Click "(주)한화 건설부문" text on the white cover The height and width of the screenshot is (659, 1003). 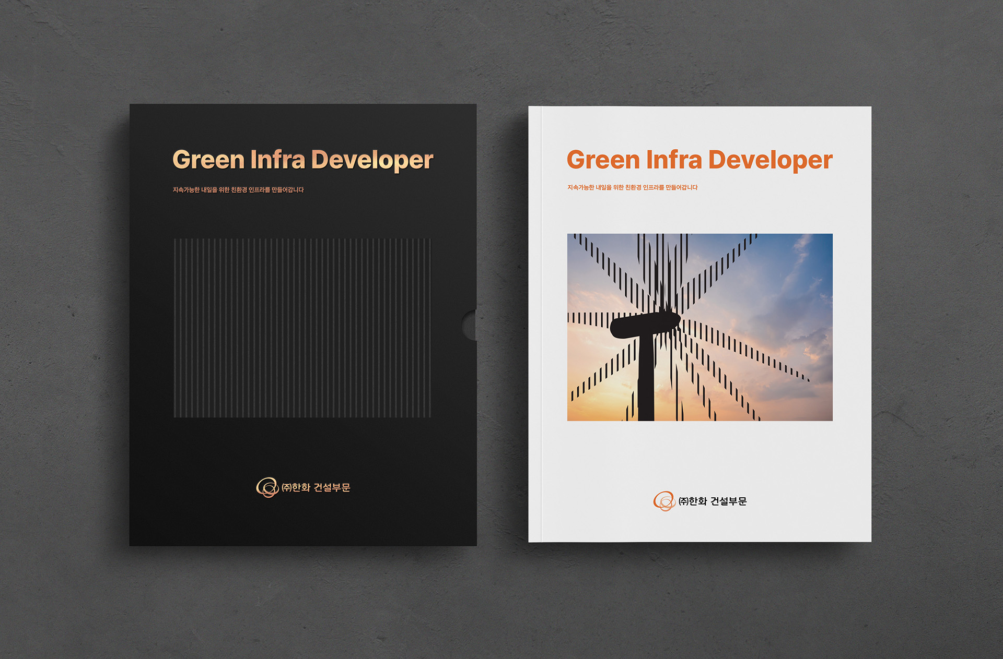pos(713,501)
